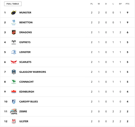Click the Munster team crest icon
This screenshot has height=127, width=135.
(14, 13)
